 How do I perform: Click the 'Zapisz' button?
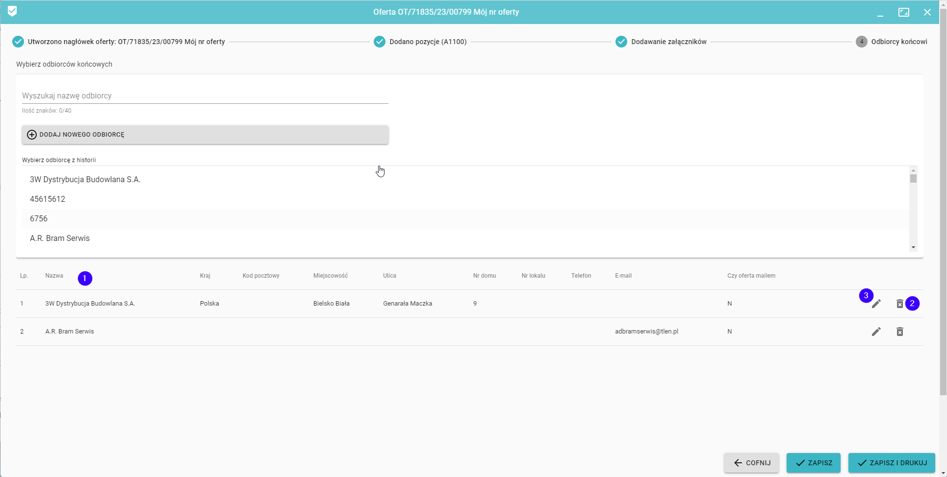tap(813, 463)
